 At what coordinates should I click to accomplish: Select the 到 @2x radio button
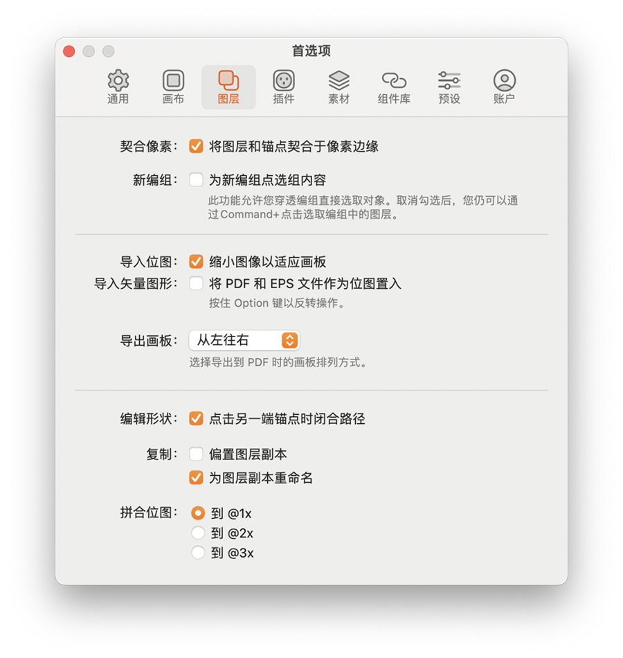click(x=198, y=533)
